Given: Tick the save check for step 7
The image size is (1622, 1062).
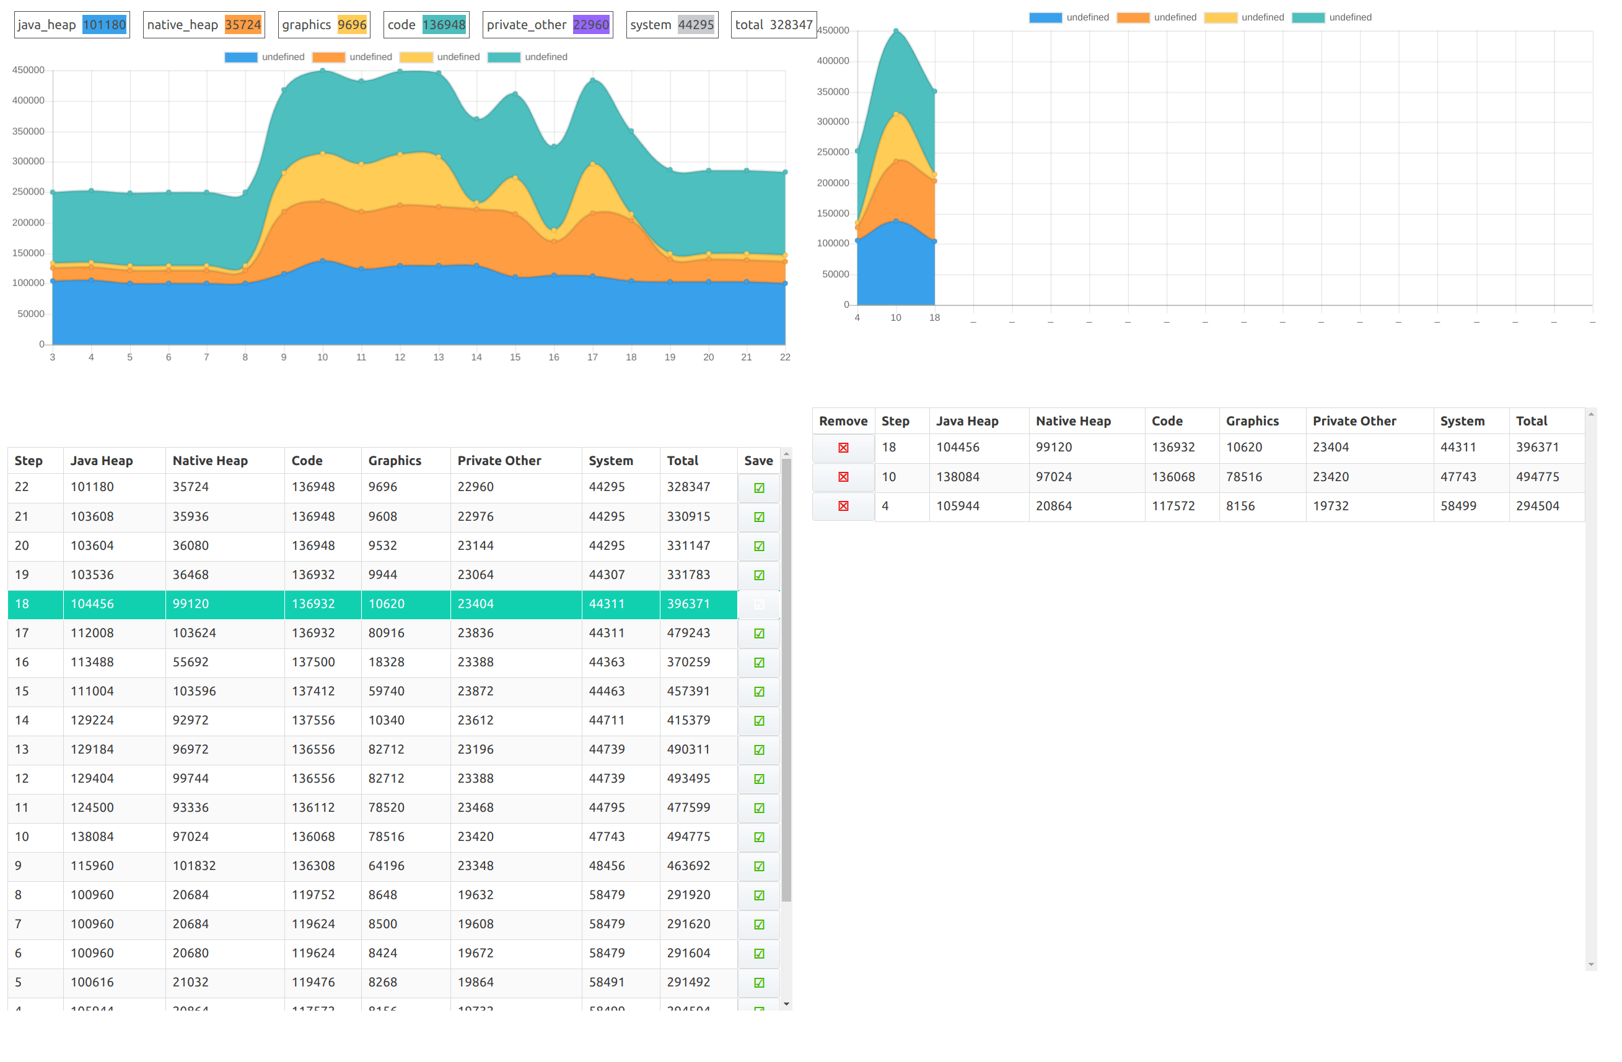Looking at the screenshot, I should coord(758,925).
